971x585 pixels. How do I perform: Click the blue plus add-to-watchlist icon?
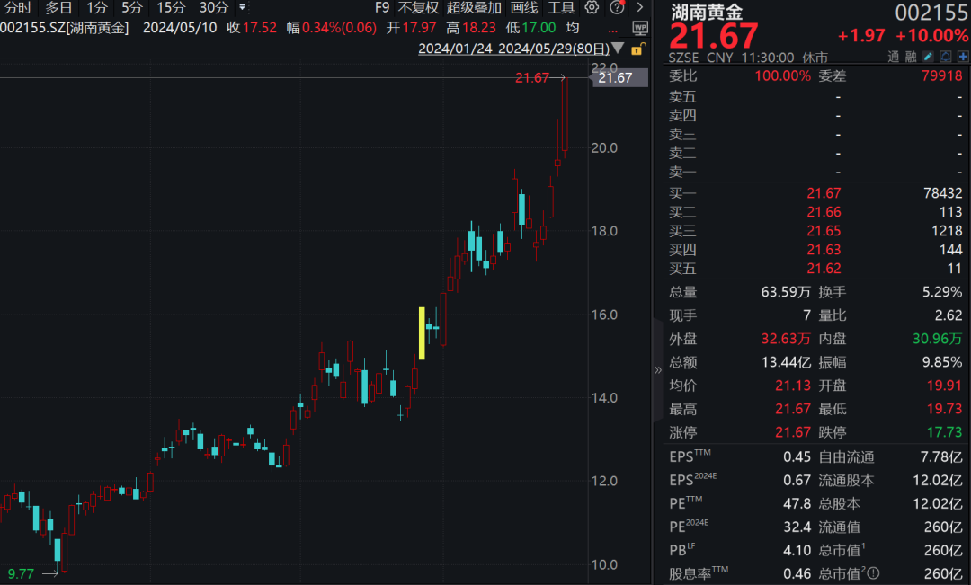(962, 57)
